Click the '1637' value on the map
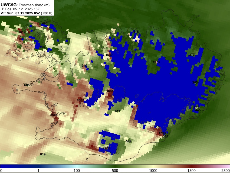Image resolution: width=230 pixels, height=173 pixels. click(x=109, y=55)
